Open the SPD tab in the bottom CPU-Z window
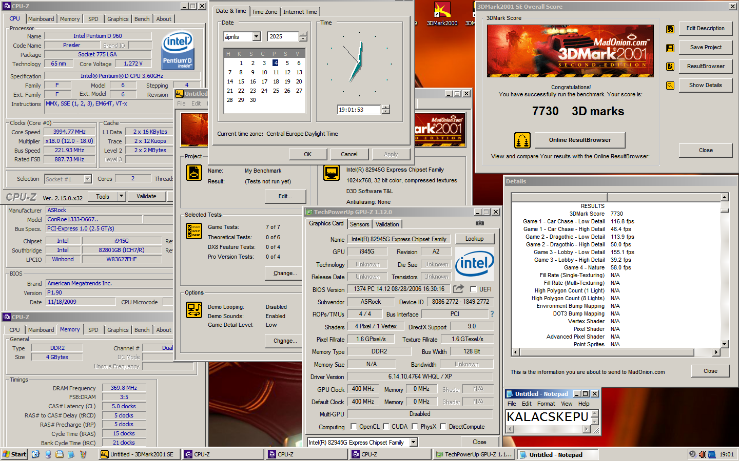This screenshot has height=461, width=739. coord(93,330)
